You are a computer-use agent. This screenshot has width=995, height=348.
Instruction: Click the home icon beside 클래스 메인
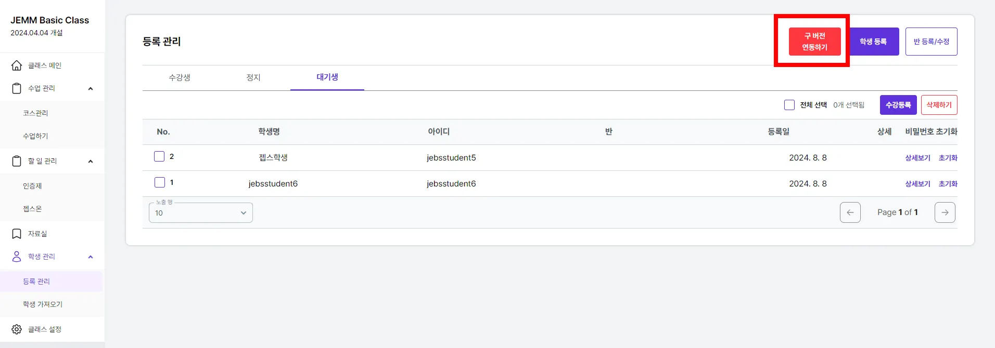(x=17, y=65)
